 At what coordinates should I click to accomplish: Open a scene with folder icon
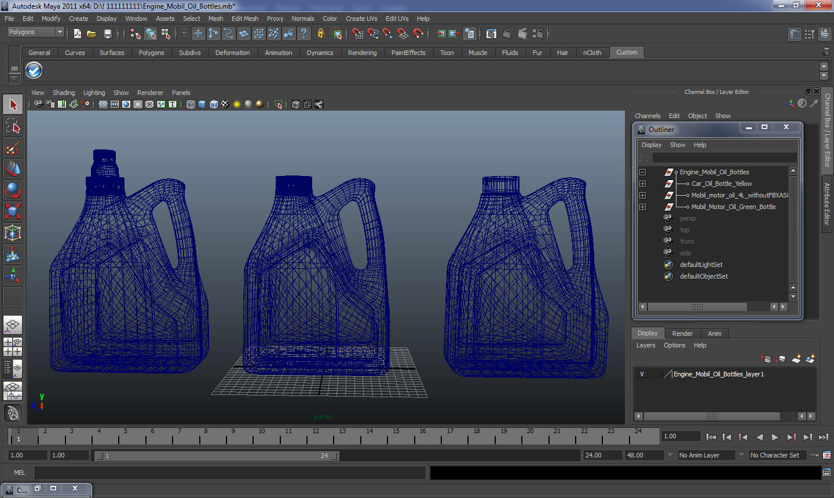(x=92, y=34)
